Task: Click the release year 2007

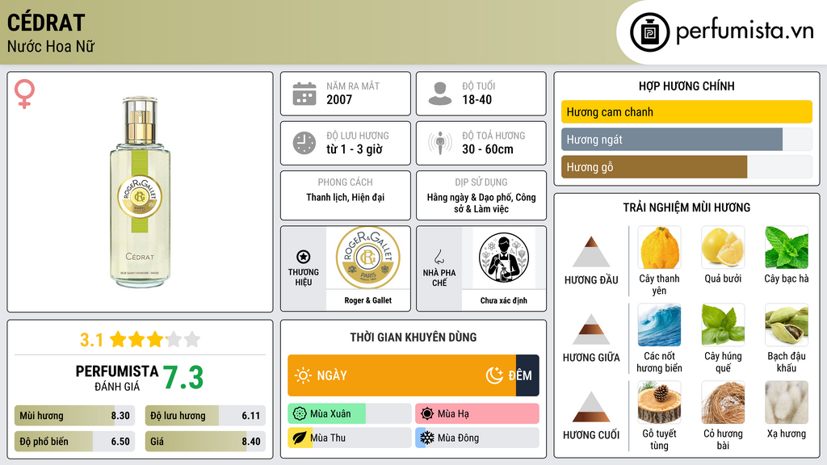Action: [x=339, y=99]
